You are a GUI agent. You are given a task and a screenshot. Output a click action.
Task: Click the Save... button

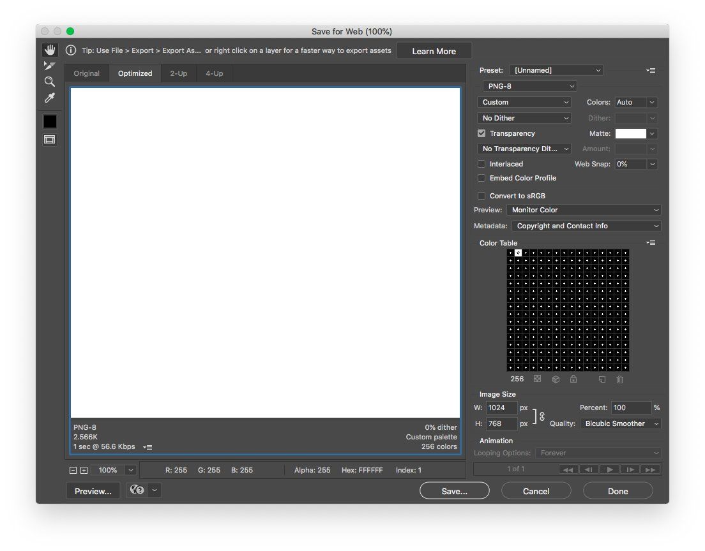pos(454,491)
